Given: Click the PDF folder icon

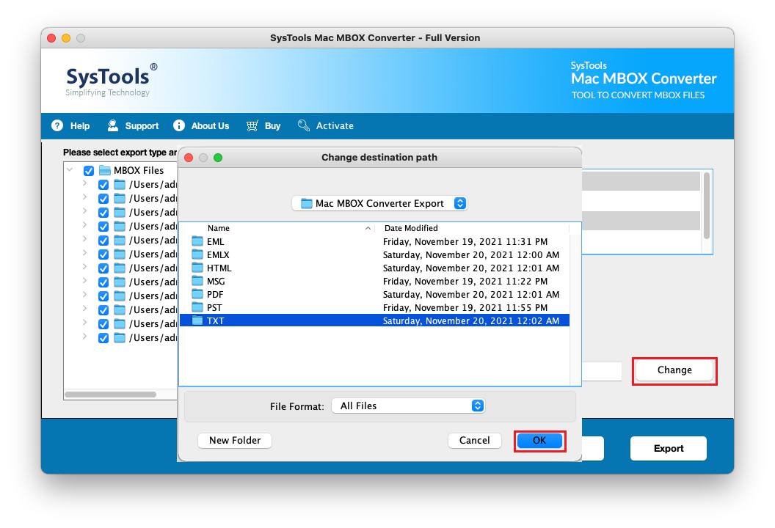Looking at the screenshot, I should pos(197,294).
